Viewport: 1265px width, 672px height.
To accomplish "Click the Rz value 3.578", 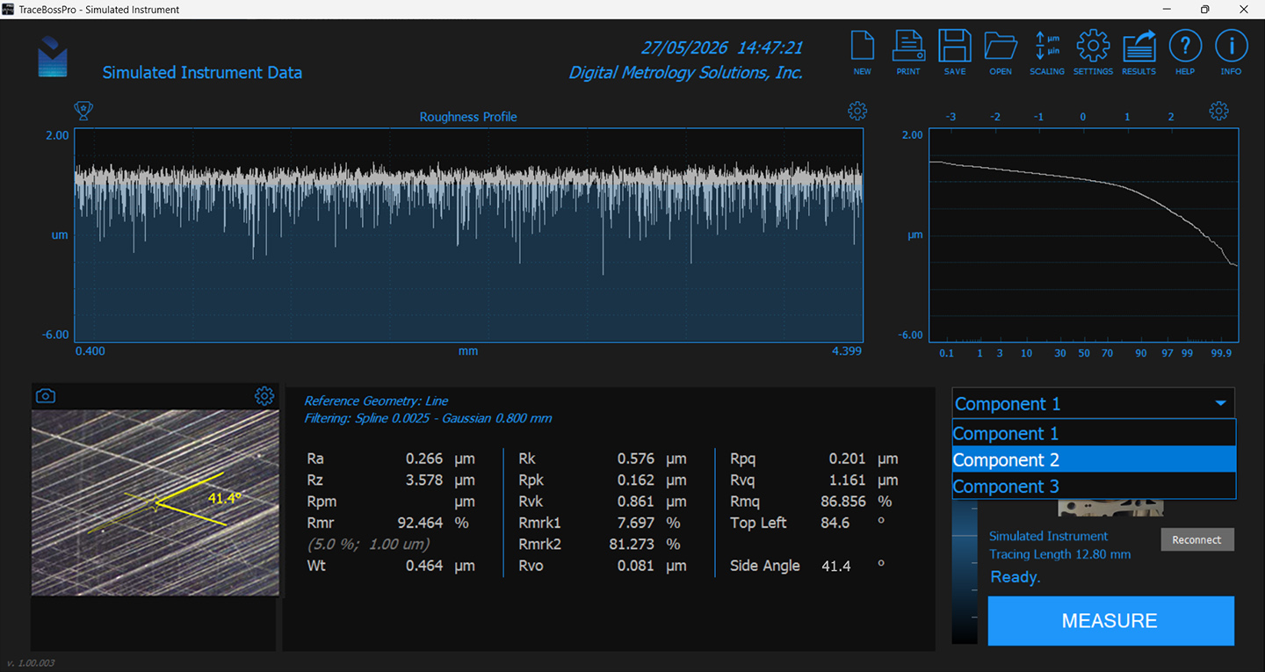I will 423,481.
